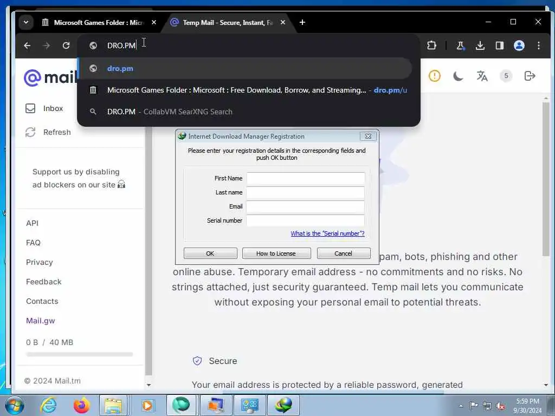Open the What is the Serial number link
This screenshot has height=416, width=555.
(327, 233)
